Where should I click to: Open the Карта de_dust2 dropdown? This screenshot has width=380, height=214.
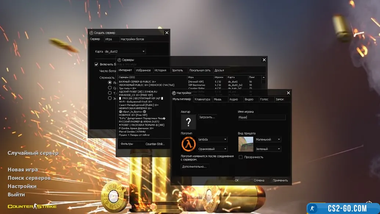coord(125,51)
